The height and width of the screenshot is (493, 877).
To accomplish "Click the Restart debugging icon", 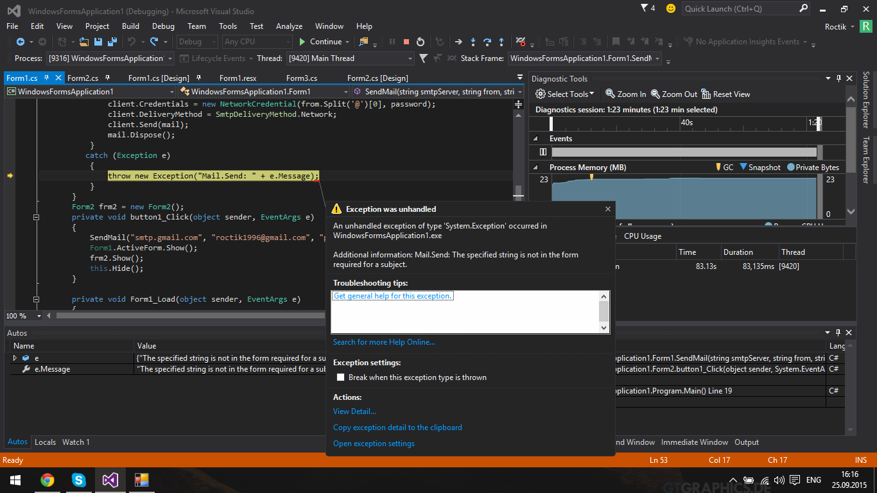I will click(421, 42).
